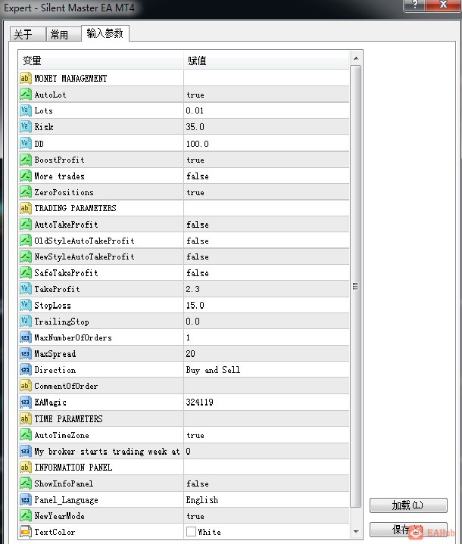Viewport: 462px width, 544px height.
Task: Click the vertical scrollbar thumb
Action: coord(356,286)
